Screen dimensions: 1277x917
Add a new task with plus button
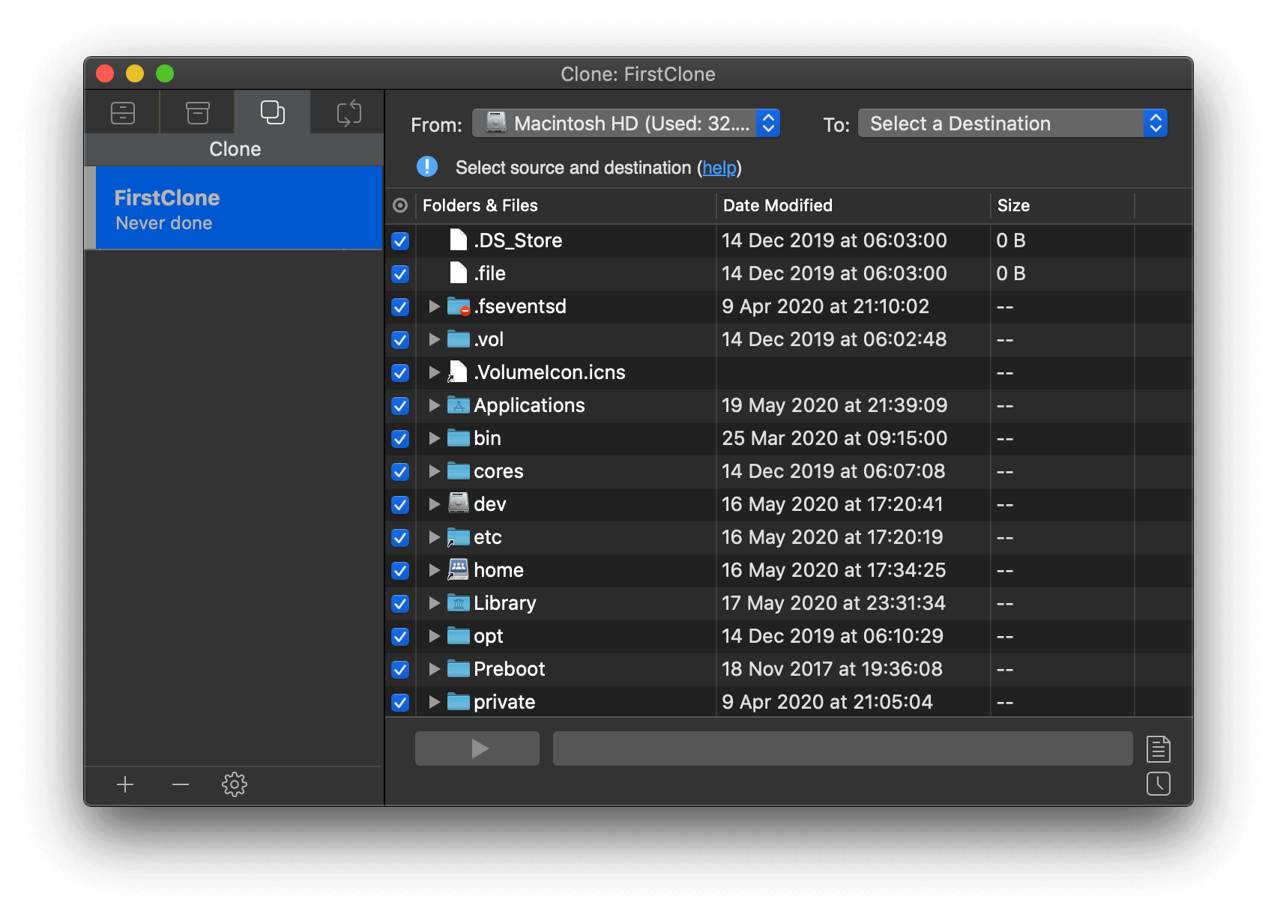tap(125, 784)
